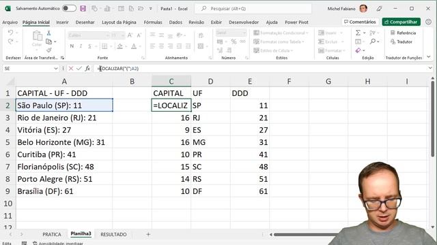Click the Font Color A icon
437x245 pixels.
coord(134,46)
